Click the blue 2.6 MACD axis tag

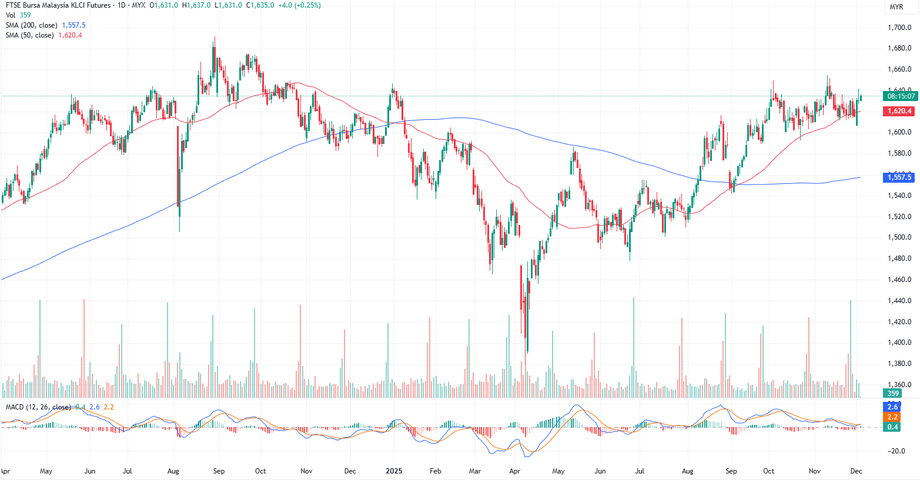(x=892, y=407)
